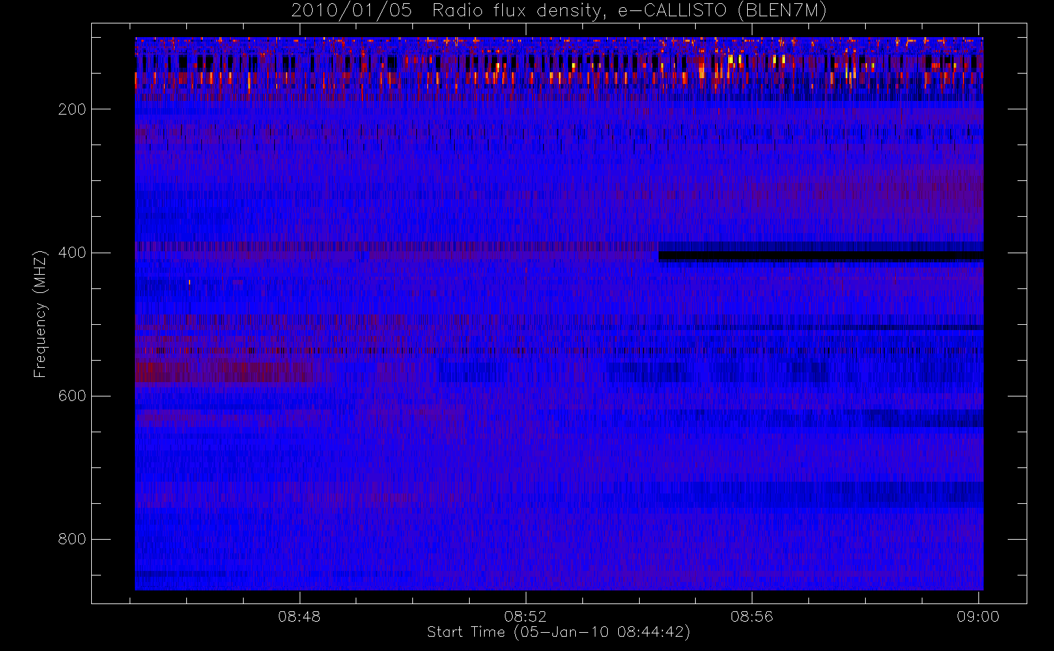The height and width of the screenshot is (651, 1054).
Task: Click the 08:56 time tick label
Action: tap(752, 616)
